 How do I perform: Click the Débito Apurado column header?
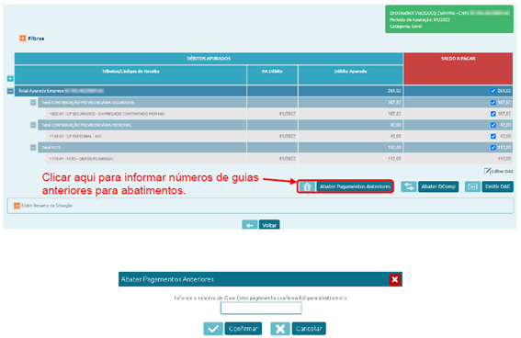pyautogui.click(x=350, y=74)
